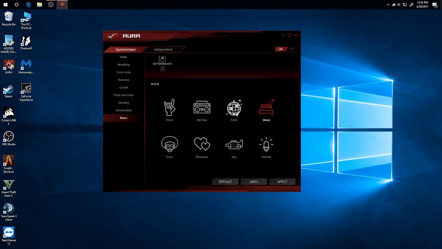Image resolution: width=442 pixels, height=249 pixels.
Task: Select This PC shortcut desktop icon
Action: pos(26,20)
